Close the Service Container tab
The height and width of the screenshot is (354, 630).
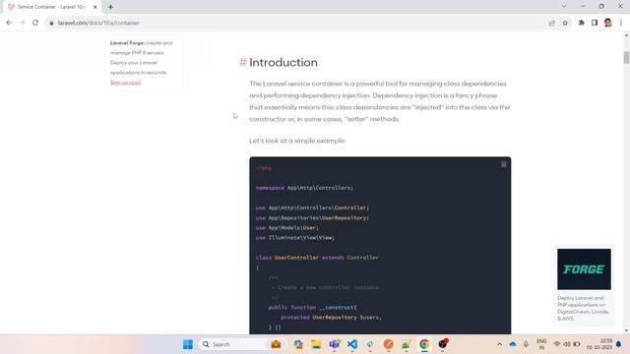95,7
